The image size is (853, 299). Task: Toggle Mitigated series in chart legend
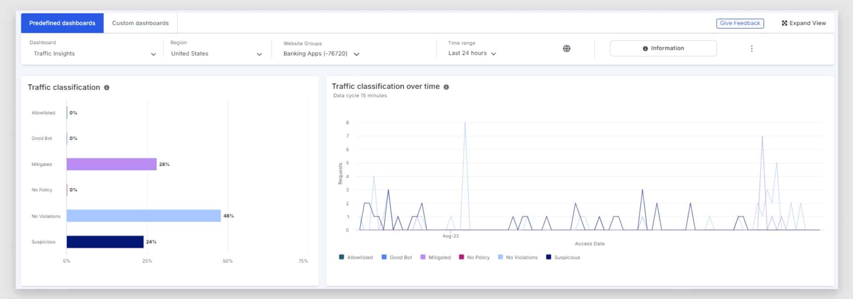click(435, 257)
